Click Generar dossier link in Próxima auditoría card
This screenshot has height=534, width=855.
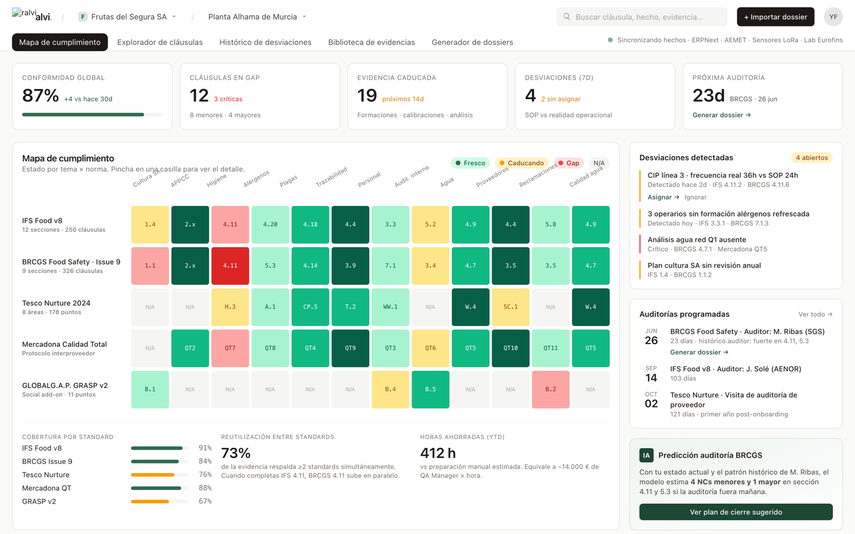[x=721, y=115]
